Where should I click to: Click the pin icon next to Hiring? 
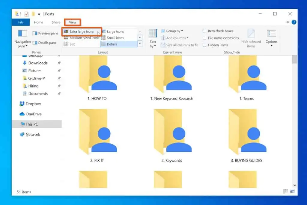point(59,86)
